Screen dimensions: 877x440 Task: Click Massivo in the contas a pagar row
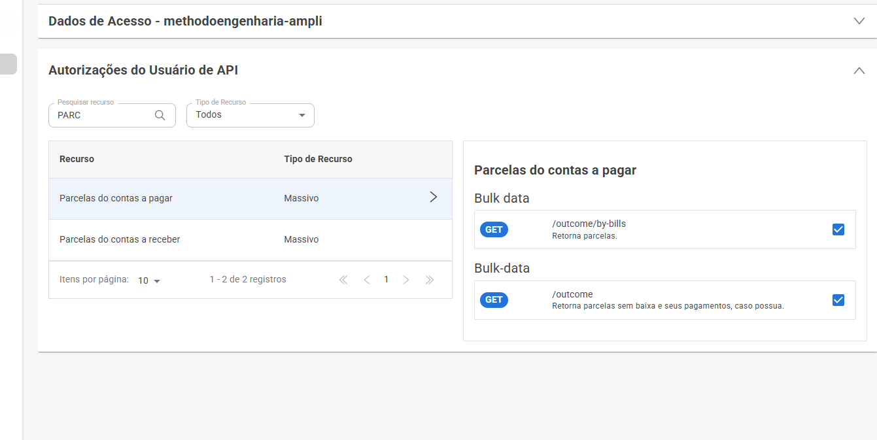point(301,198)
